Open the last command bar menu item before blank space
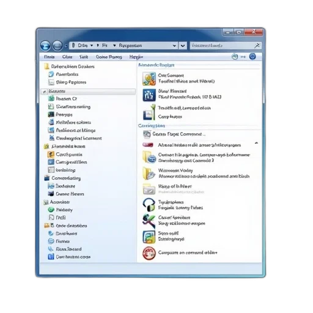 coord(136,57)
